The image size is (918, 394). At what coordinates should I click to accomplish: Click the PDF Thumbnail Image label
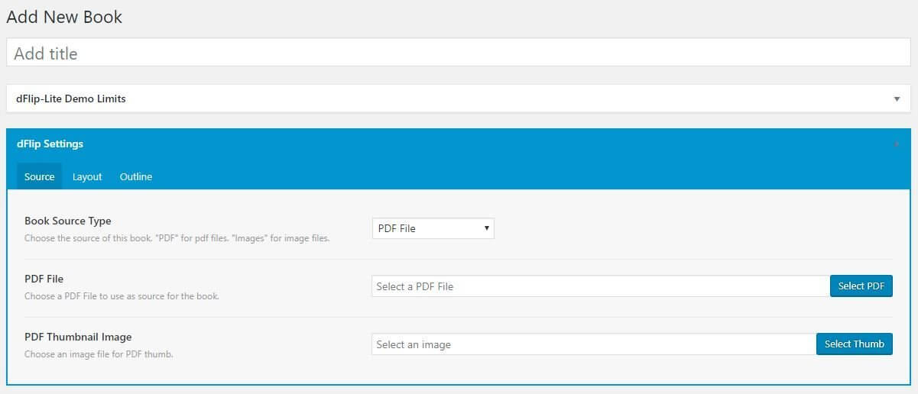click(x=78, y=337)
